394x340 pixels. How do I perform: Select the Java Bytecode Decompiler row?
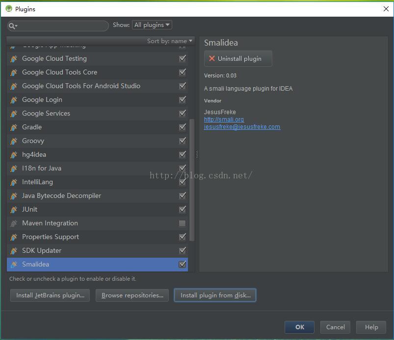[x=97, y=196]
